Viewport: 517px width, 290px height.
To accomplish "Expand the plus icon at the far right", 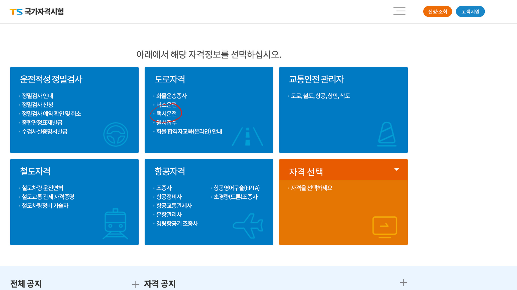I will pyautogui.click(x=404, y=282).
